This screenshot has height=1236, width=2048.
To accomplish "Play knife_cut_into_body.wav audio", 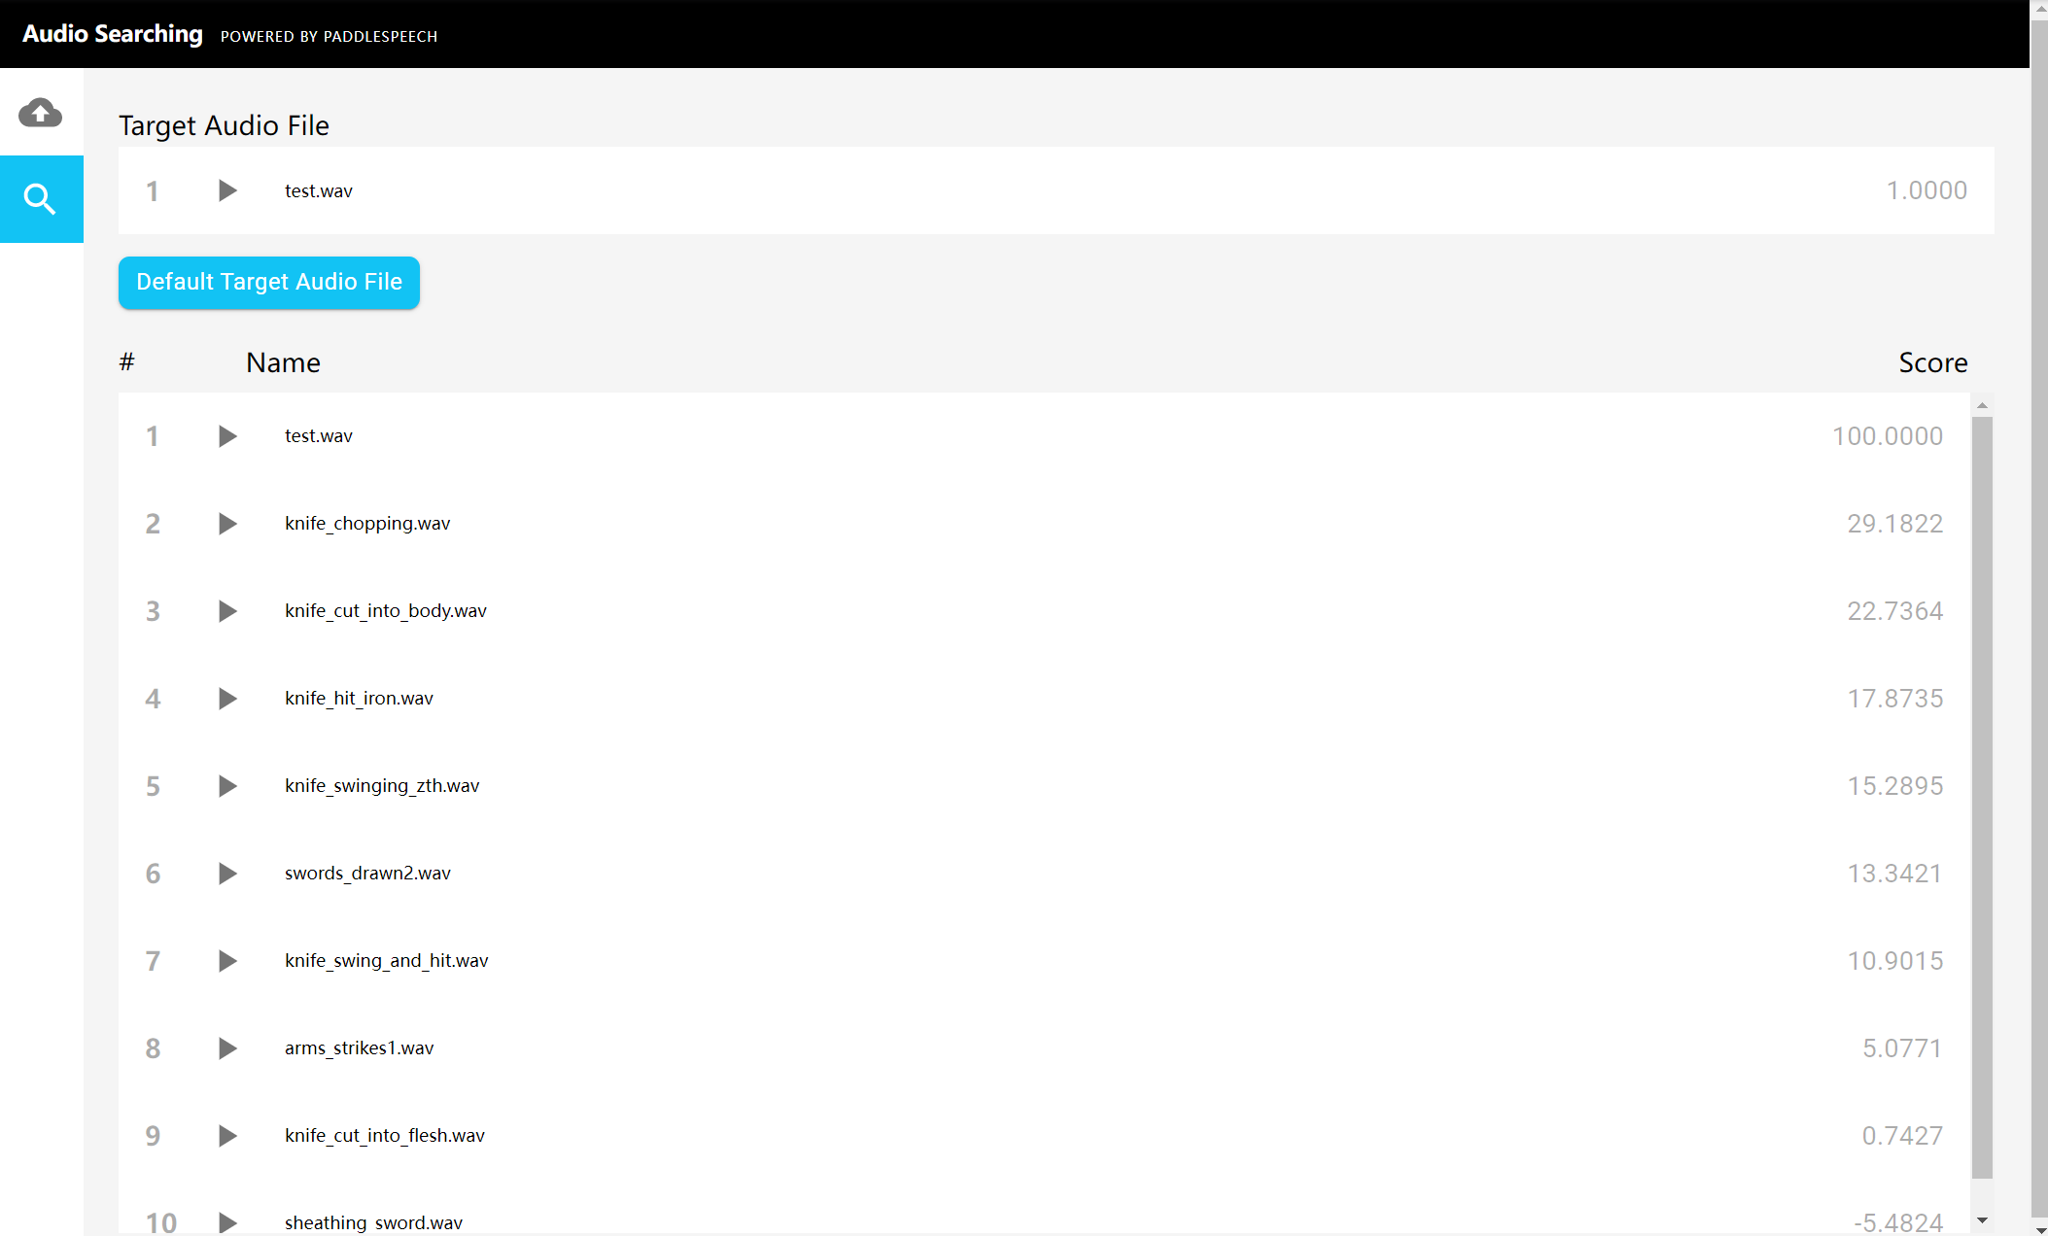I will click(227, 611).
